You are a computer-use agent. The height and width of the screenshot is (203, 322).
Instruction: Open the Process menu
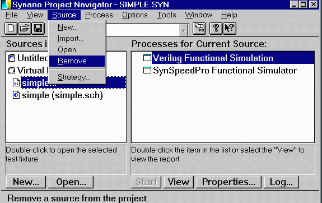tap(99, 15)
